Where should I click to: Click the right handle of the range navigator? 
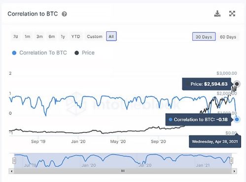click(x=231, y=160)
